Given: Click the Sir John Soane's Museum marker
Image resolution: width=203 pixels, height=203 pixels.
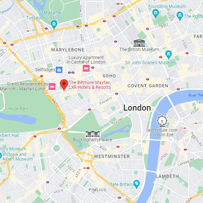Looking at the screenshot, I should (168, 55).
